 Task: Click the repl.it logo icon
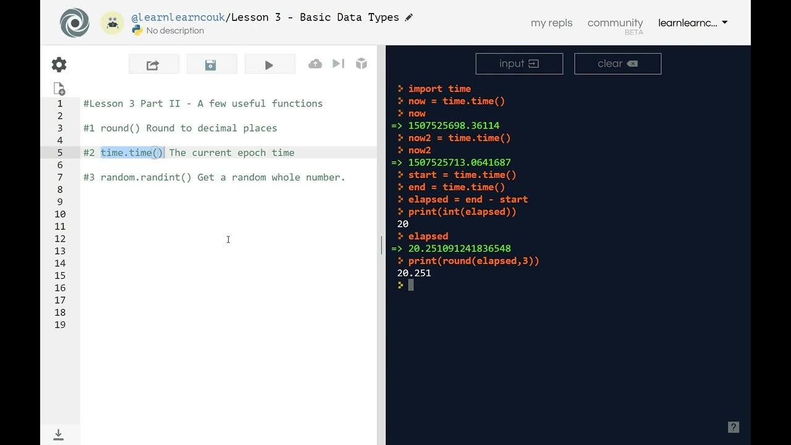(x=75, y=23)
